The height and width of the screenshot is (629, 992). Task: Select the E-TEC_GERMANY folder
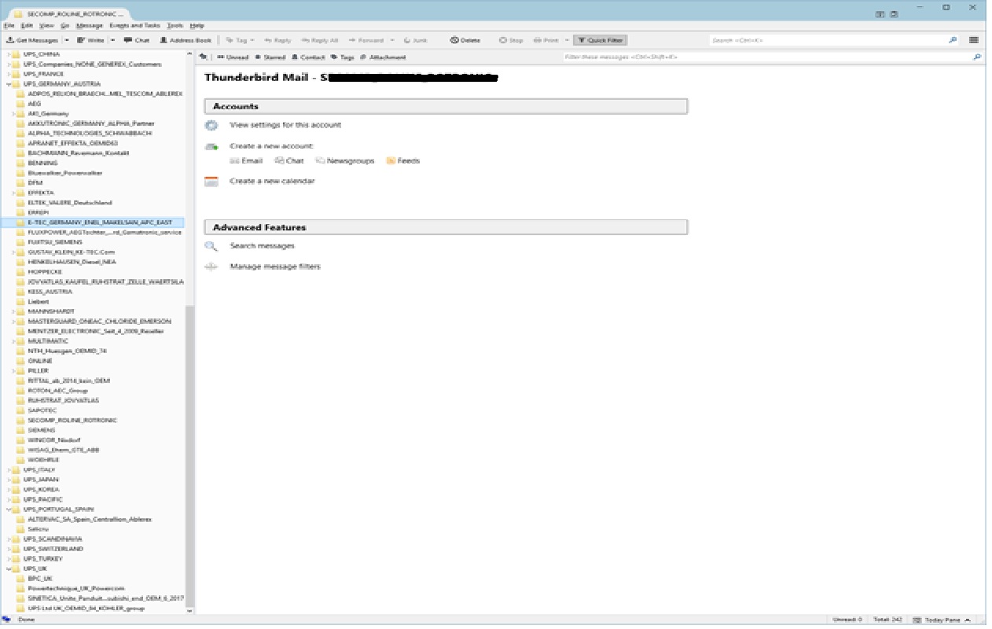pos(93,223)
